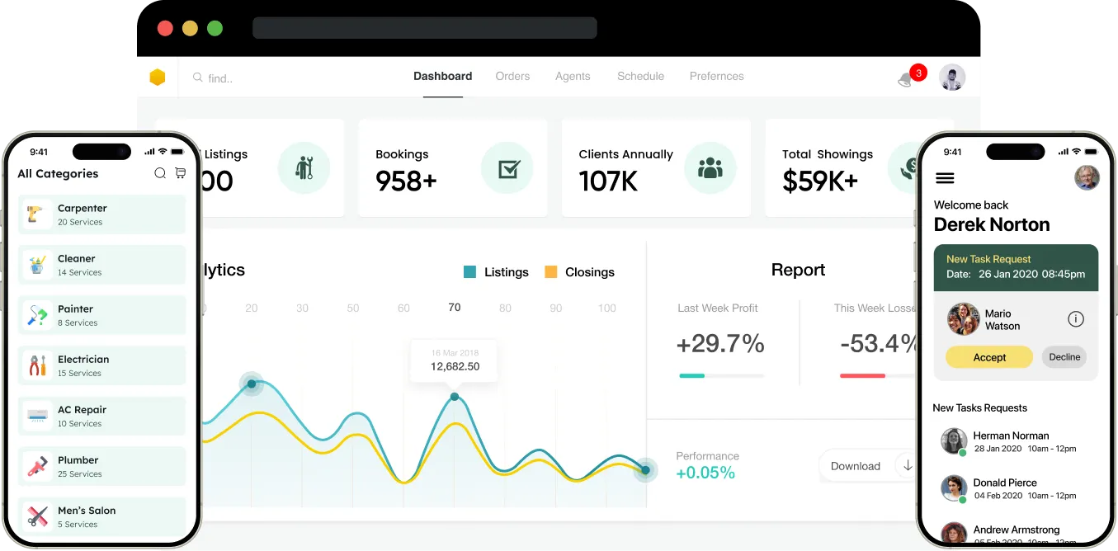Click the +29.7% Last Week Profit value
The height and width of the screenshot is (551, 1118).
(x=720, y=344)
